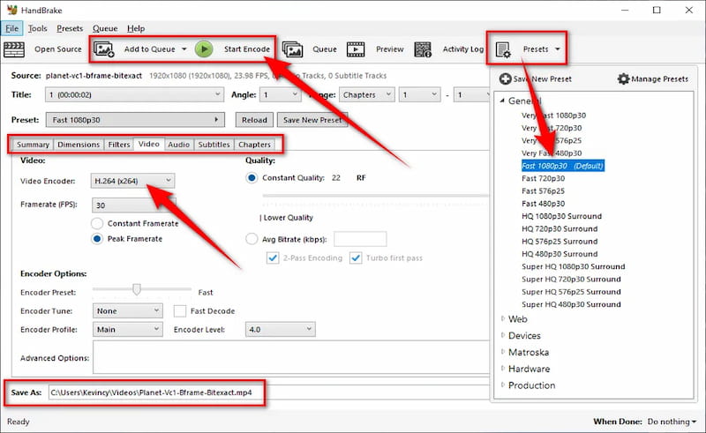This screenshot has height=433, width=706.
Task: Select the Super HQ 480p30 Surround preset
Action: click(x=571, y=304)
